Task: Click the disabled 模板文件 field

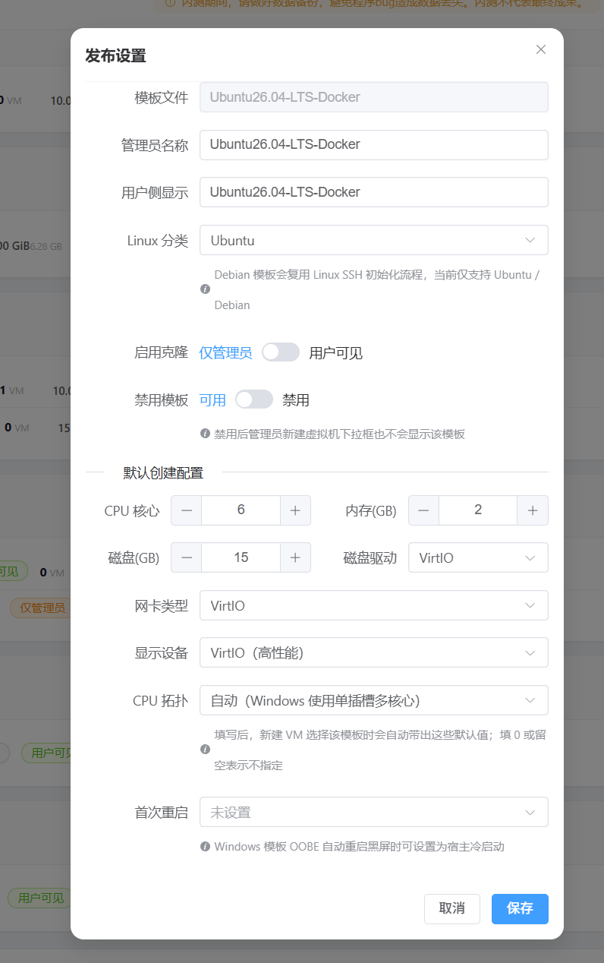Action: 374,97
